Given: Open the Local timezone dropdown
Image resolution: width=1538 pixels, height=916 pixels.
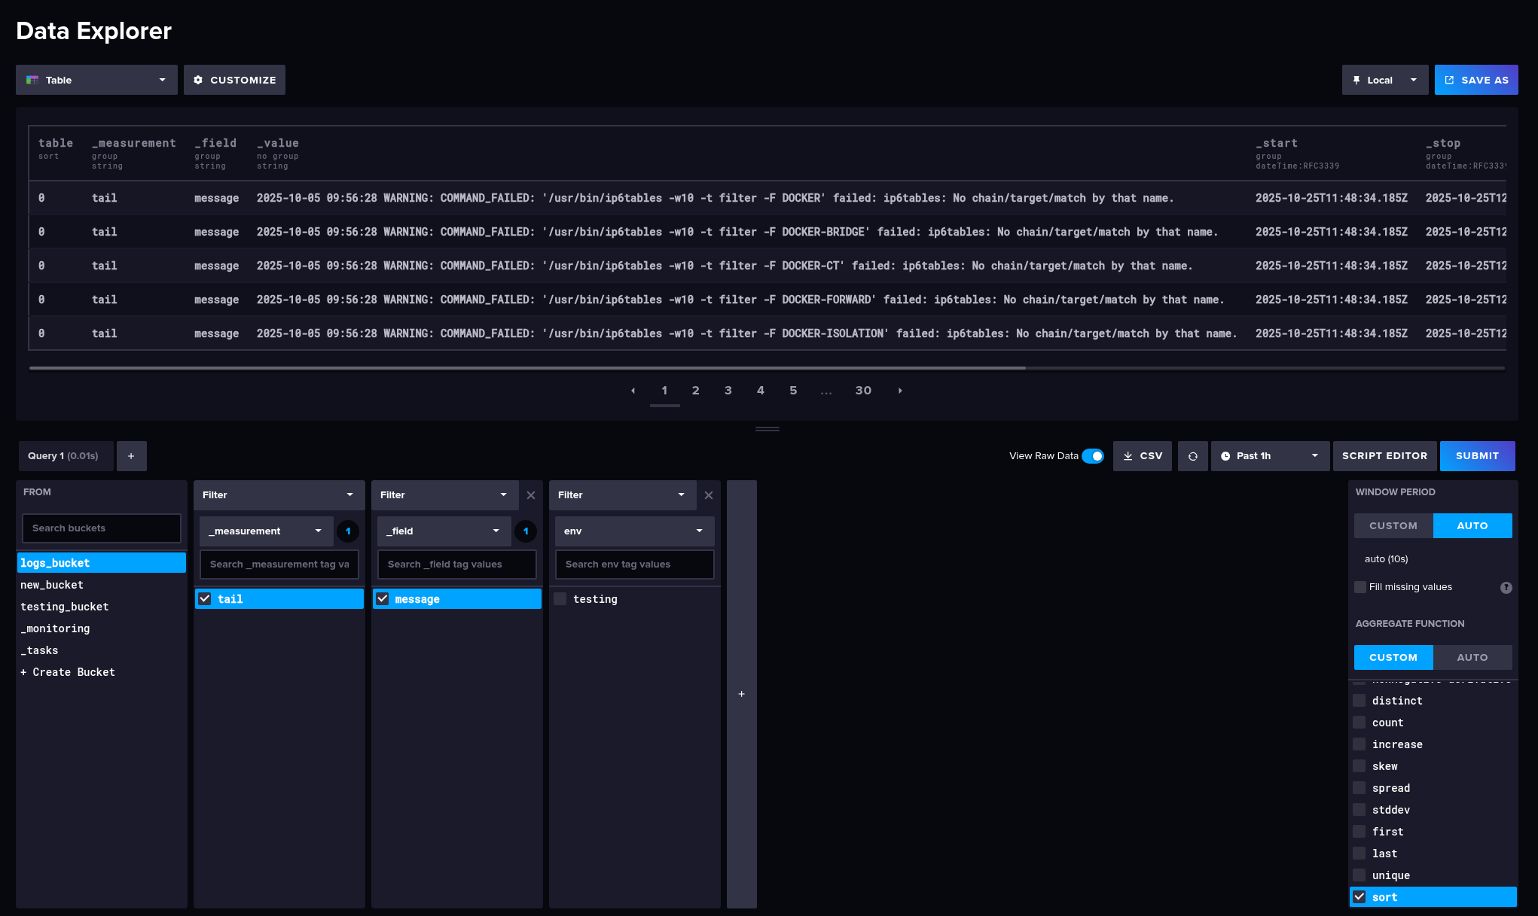Looking at the screenshot, I should [x=1384, y=80].
